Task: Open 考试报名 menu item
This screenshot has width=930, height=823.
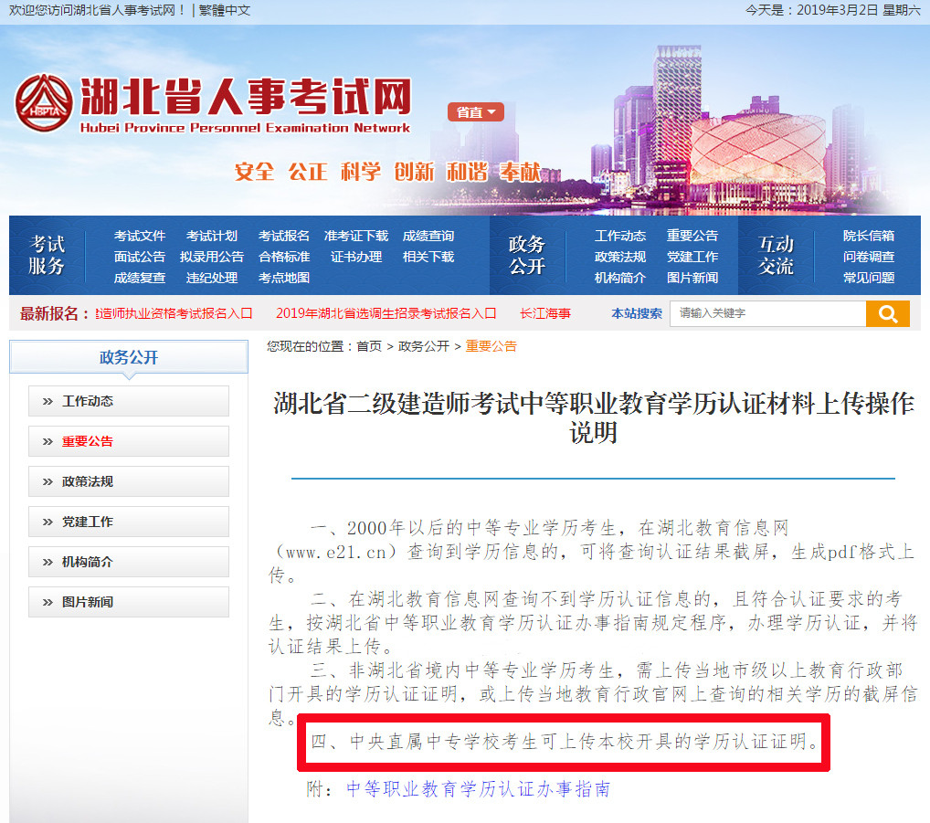Action: click(x=283, y=236)
